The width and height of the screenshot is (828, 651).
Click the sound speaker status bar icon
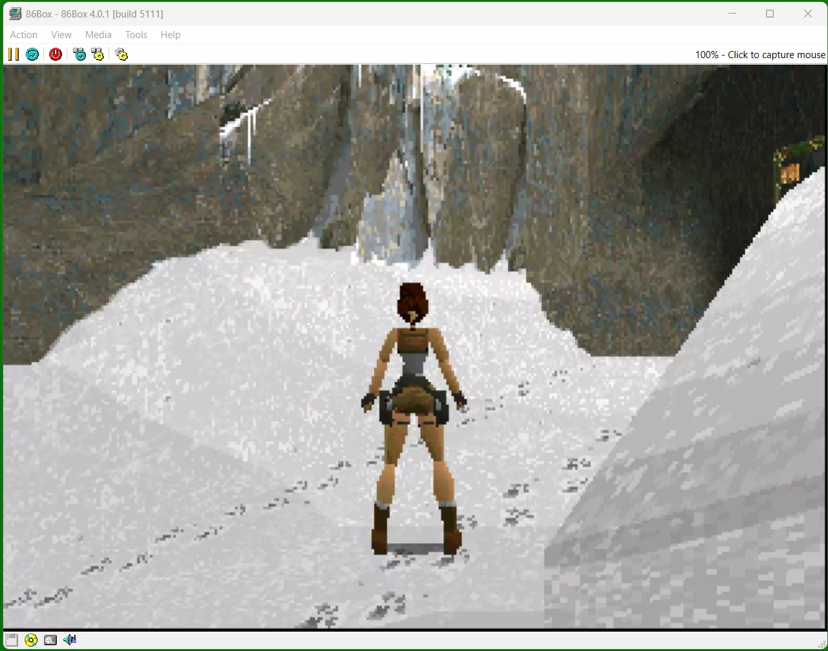[x=70, y=640]
